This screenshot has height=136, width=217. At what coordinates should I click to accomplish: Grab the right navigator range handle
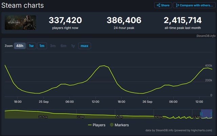coord(212,114)
